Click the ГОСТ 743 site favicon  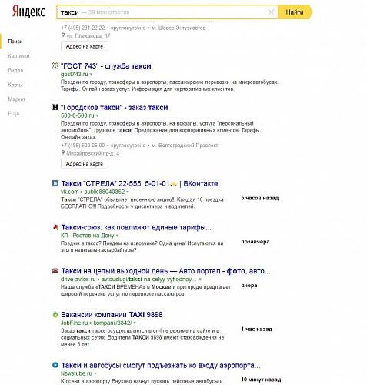pos(55,65)
